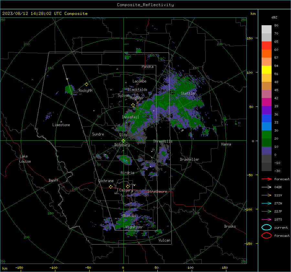291x272 pixels.
Task: Select the purple 36-39 dBZ swatch
Action: coord(266,110)
